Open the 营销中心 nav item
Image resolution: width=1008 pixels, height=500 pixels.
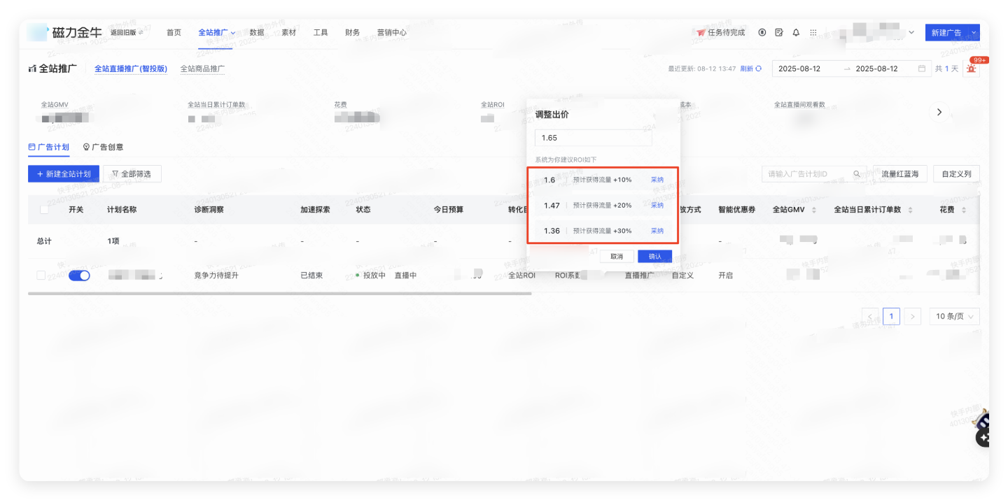392,33
